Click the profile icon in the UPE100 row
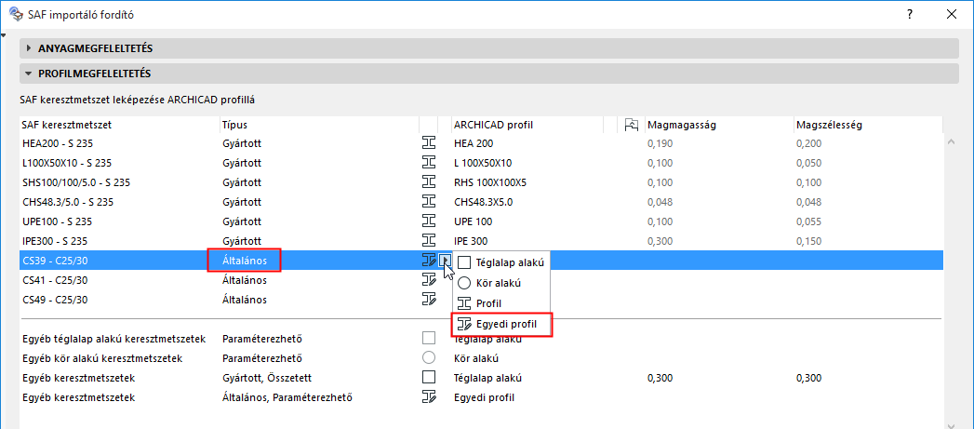Viewport: 974px width, 429px height. point(429,221)
